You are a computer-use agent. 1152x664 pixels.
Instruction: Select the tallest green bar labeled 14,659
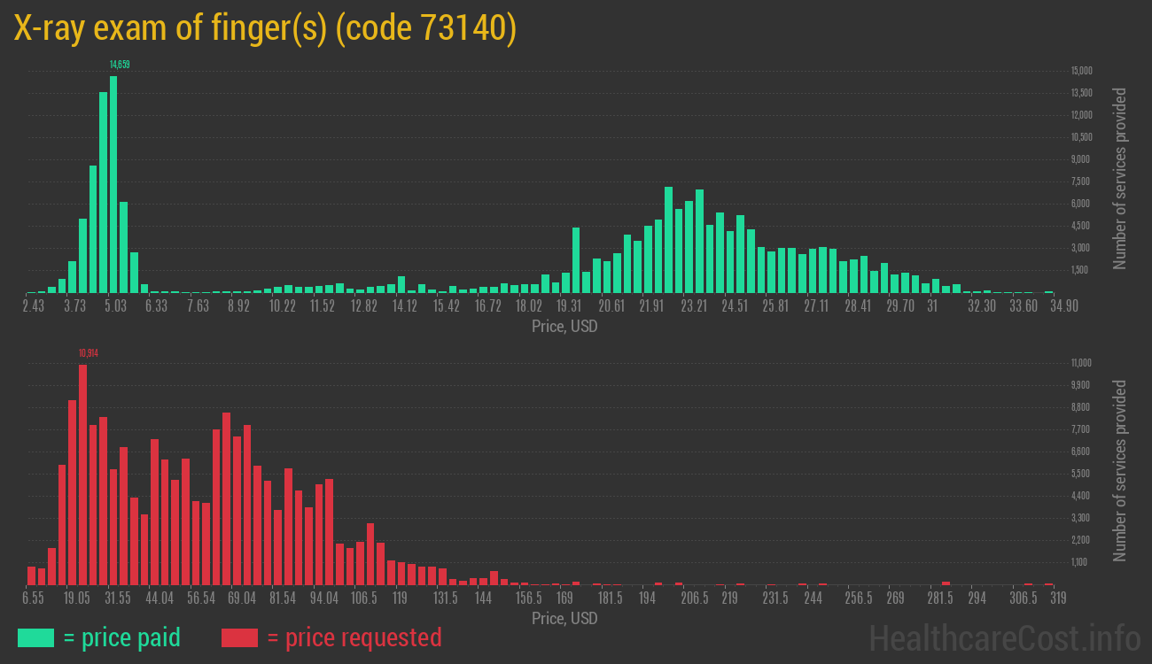click(x=113, y=184)
